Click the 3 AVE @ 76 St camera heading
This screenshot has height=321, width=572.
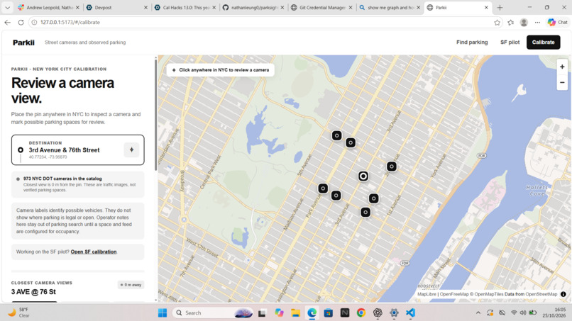[x=33, y=292]
